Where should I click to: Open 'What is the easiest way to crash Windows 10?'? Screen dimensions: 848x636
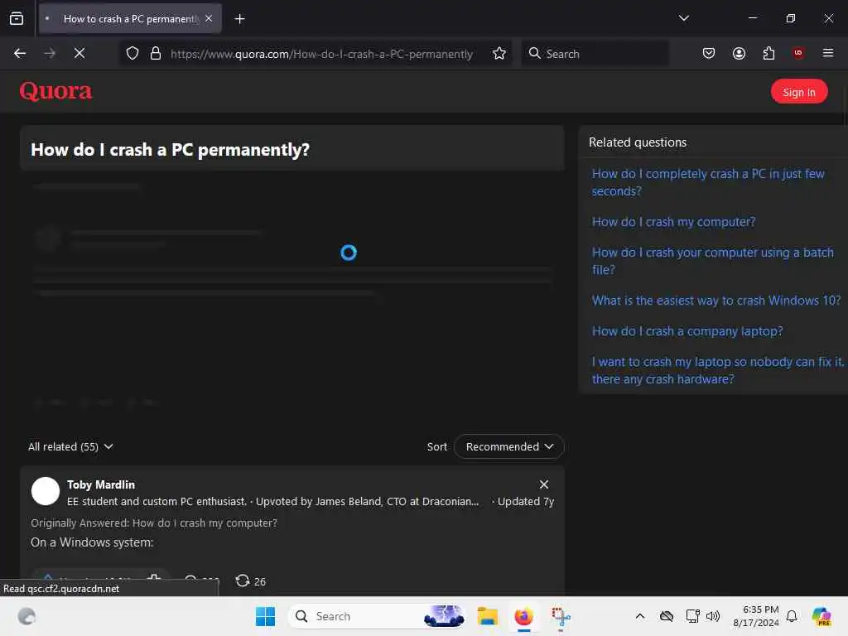point(716,300)
